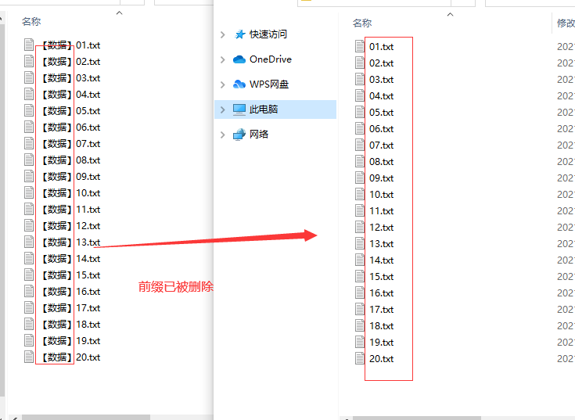This screenshot has width=575, height=420.
Task: Click the WPS网盘 cloud icon
Action: 239,84
